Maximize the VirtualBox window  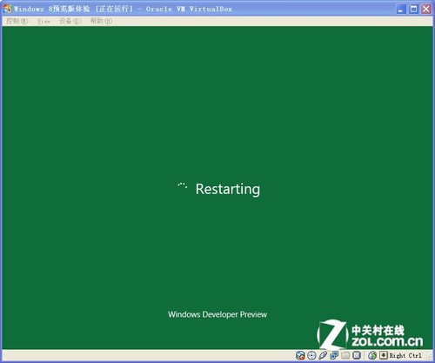coord(413,9)
